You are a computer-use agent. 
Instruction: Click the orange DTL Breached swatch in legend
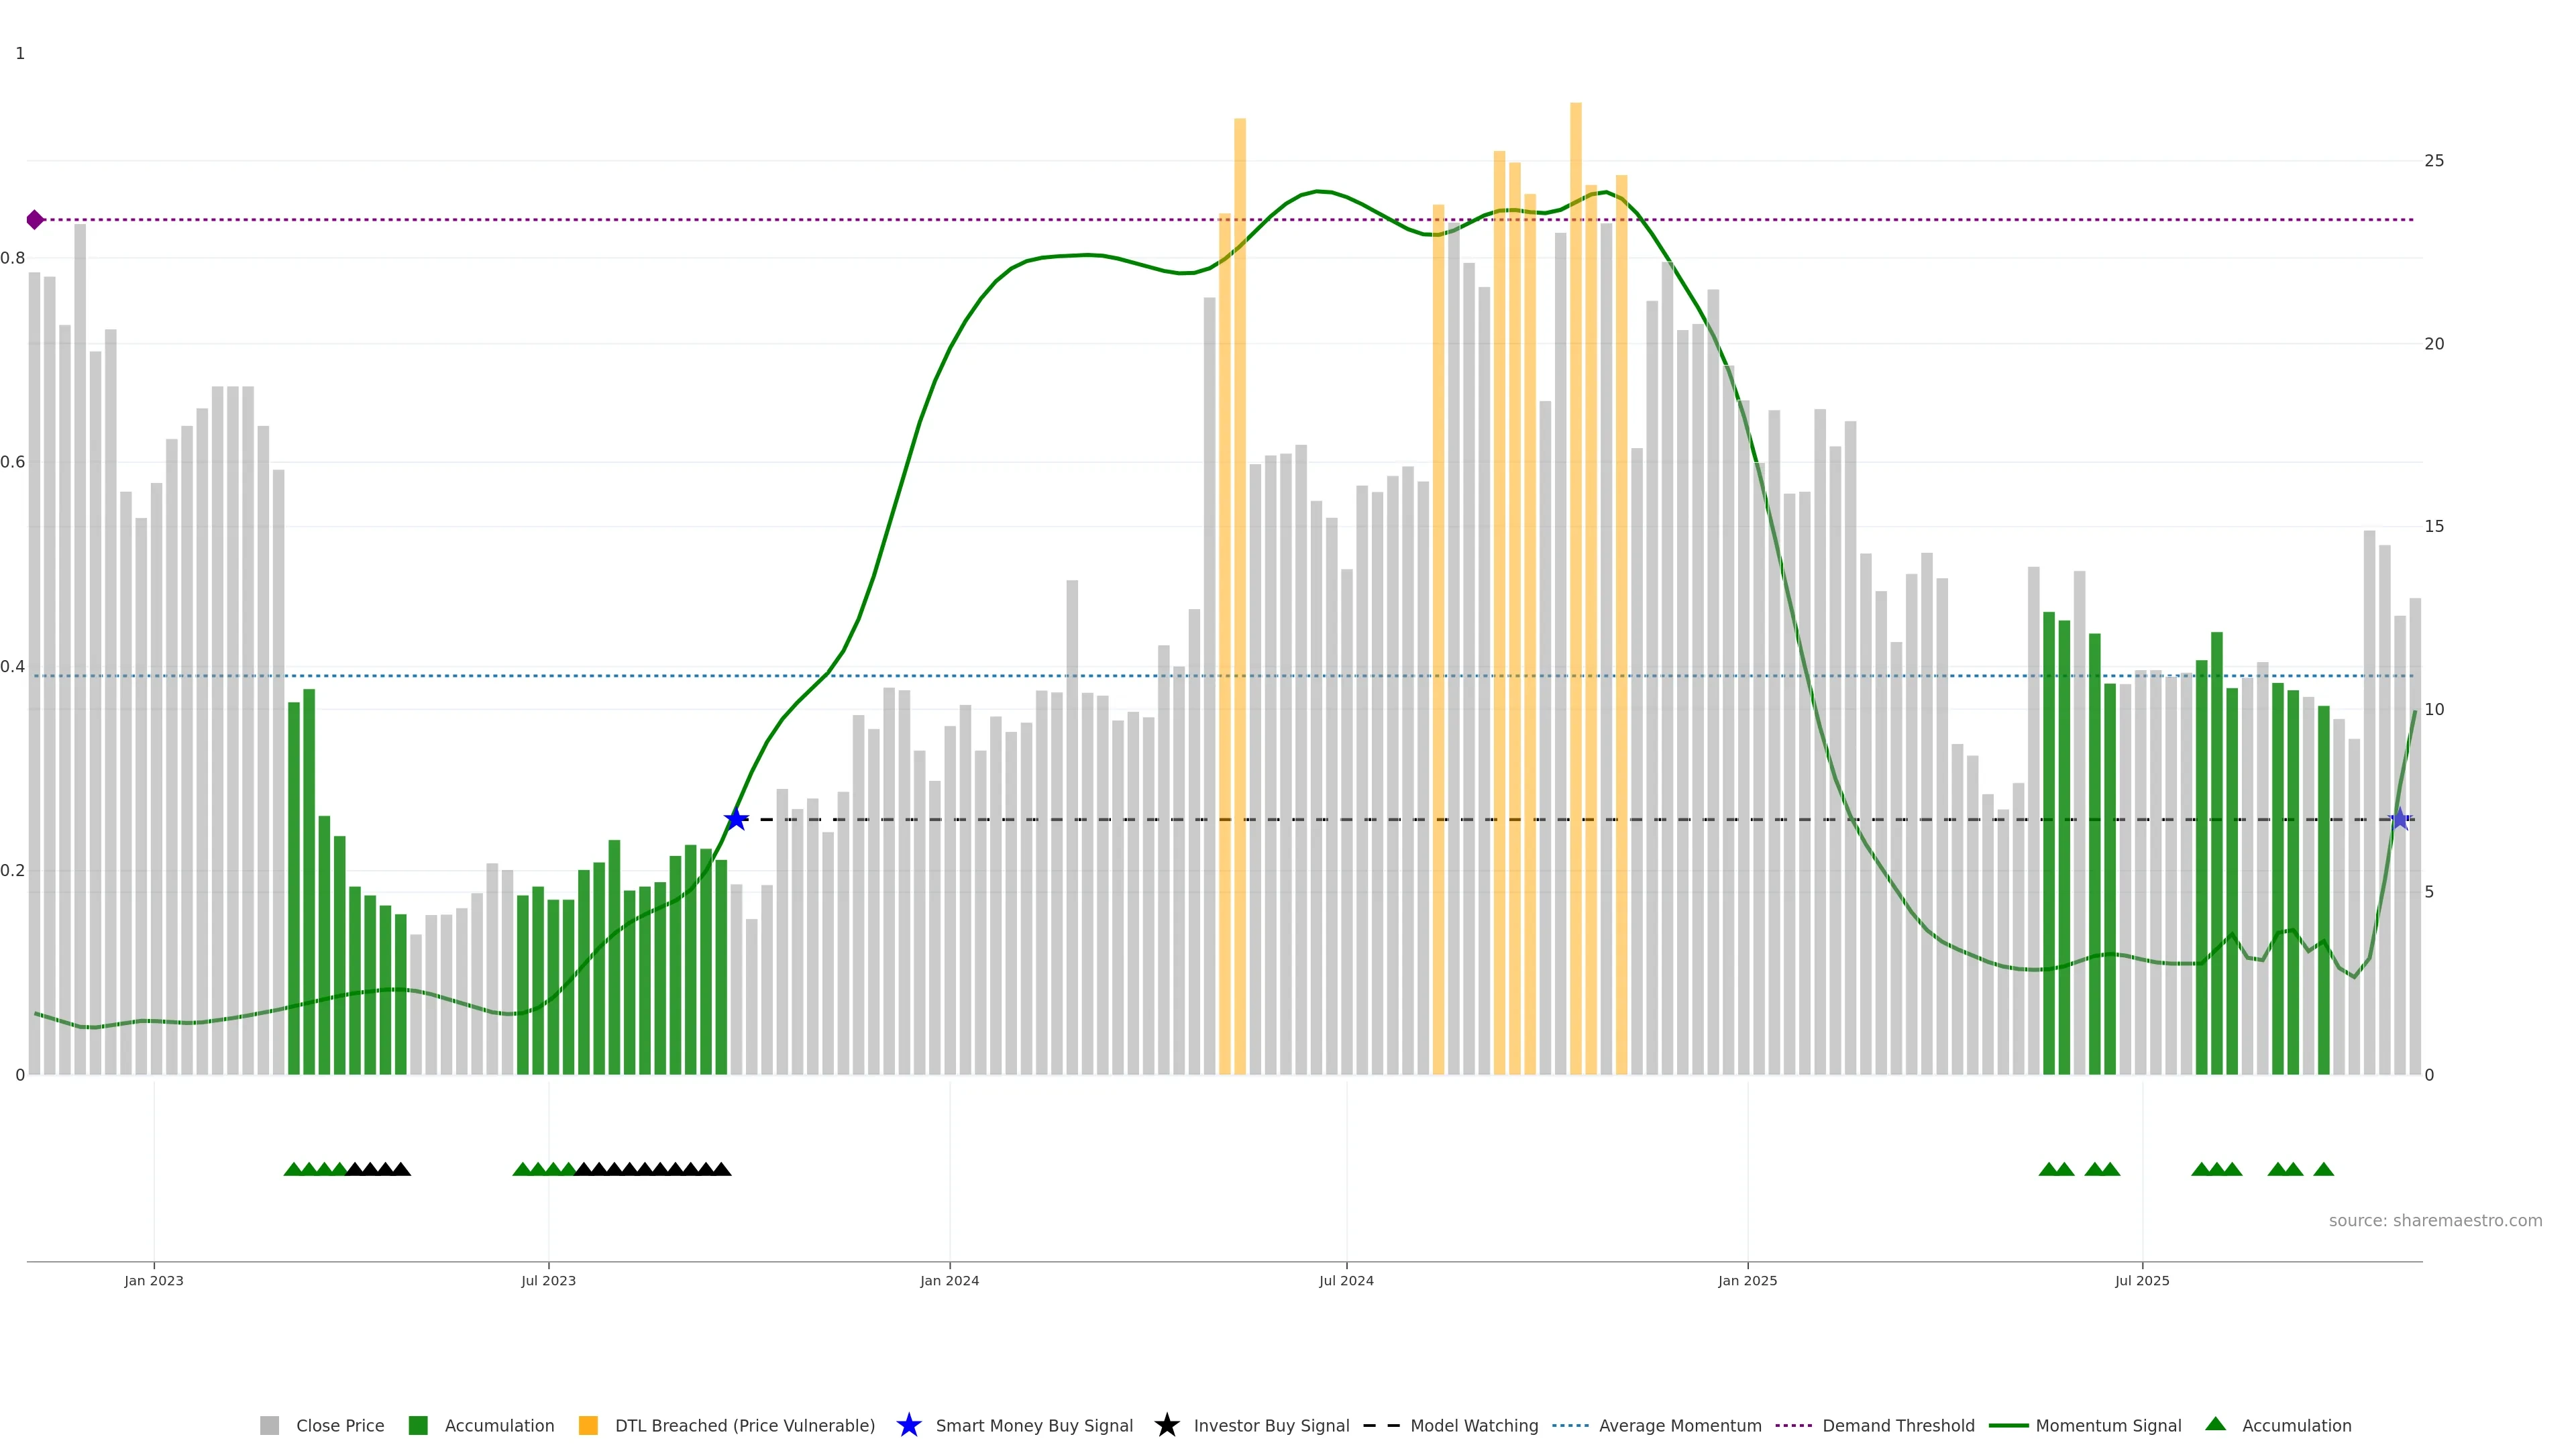pyautogui.click(x=588, y=1425)
